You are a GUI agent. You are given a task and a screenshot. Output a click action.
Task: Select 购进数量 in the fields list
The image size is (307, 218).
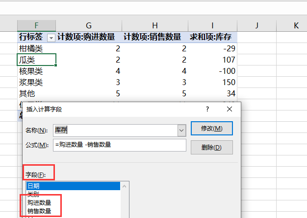39,202
